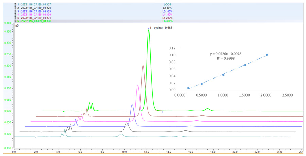This screenshot has width=306, height=156.
Task: Select the regression equation text in inset chart
Action: (x=226, y=53)
